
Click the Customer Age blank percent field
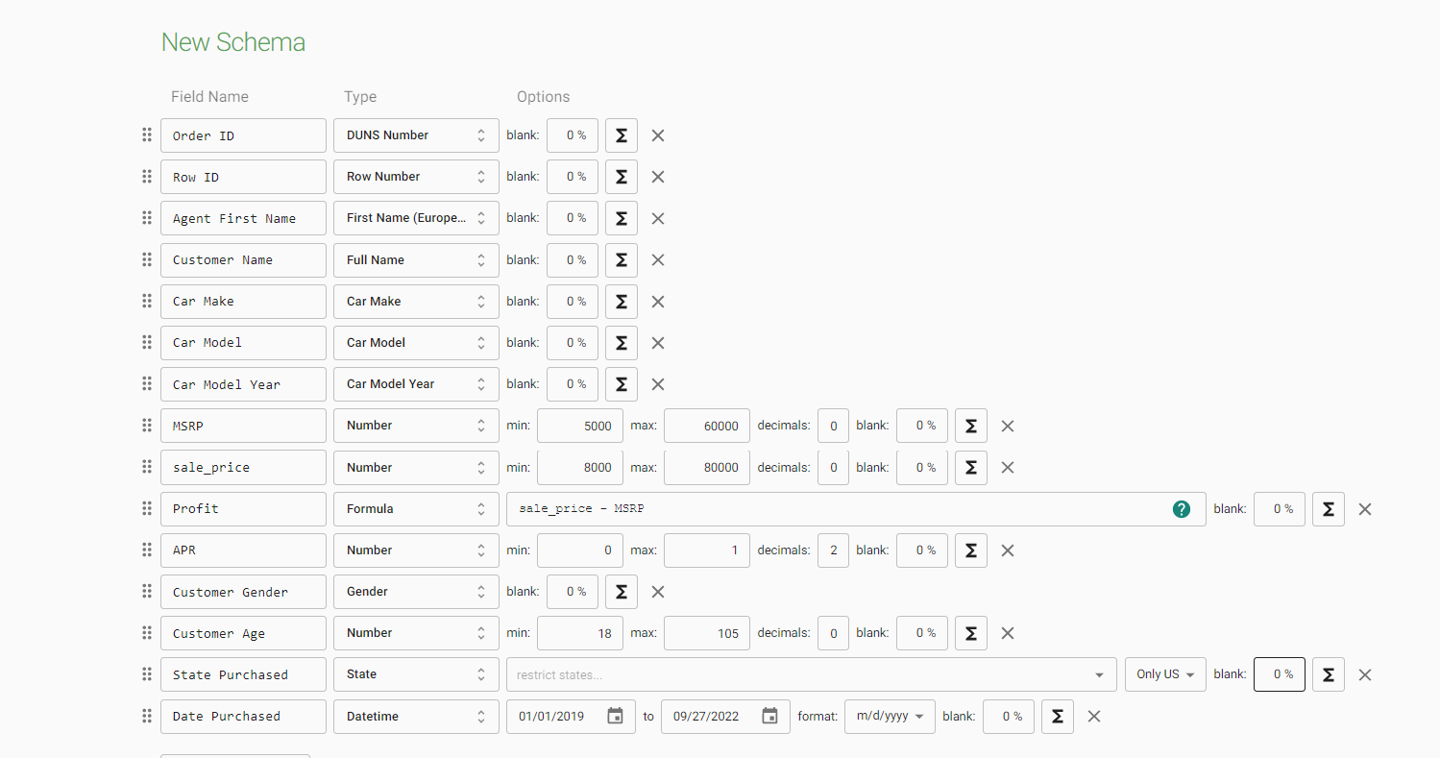click(x=922, y=633)
